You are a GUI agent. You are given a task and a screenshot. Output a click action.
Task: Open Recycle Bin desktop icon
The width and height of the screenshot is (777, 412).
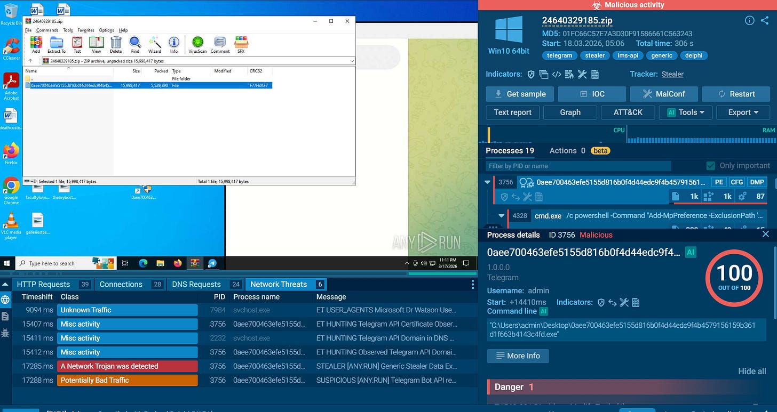pos(11,14)
